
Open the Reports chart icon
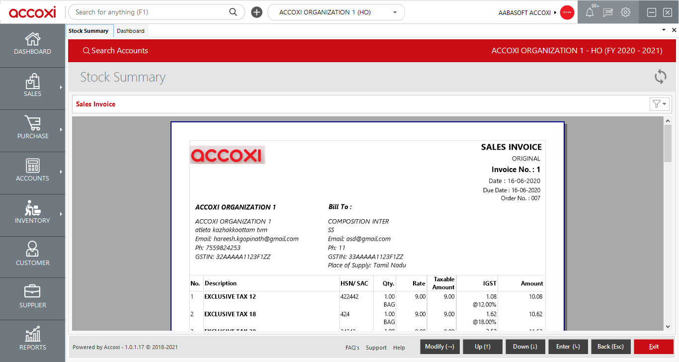[32, 334]
